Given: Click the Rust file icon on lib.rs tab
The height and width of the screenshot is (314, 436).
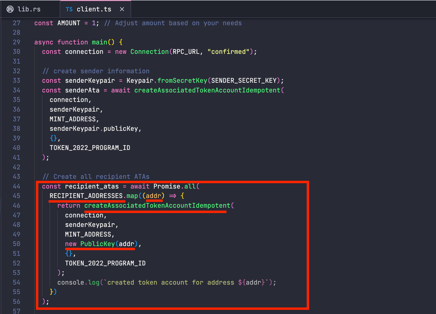Looking at the screenshot, I should (10, 9).
